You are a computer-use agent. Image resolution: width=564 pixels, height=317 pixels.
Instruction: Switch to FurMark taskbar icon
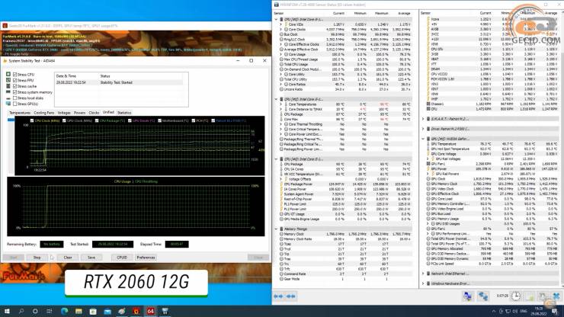(136, 311)
